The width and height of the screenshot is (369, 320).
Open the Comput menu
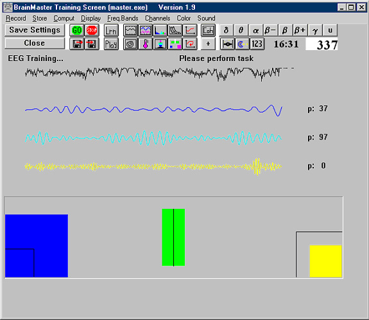point(64,18)
